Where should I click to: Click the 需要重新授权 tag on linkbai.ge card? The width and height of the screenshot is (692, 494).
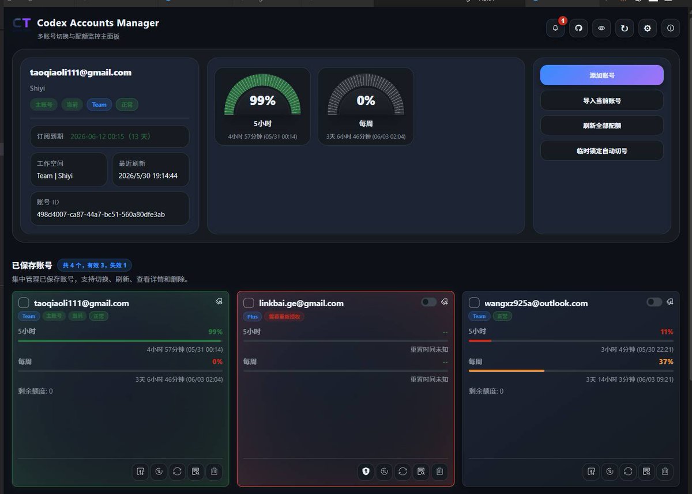pyautogui.click(x=285, y=316)
